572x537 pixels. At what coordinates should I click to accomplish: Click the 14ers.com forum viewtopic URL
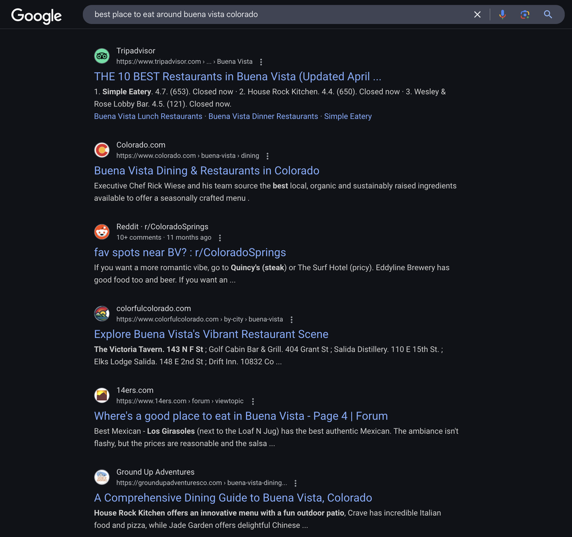click(x=180, y=401)
